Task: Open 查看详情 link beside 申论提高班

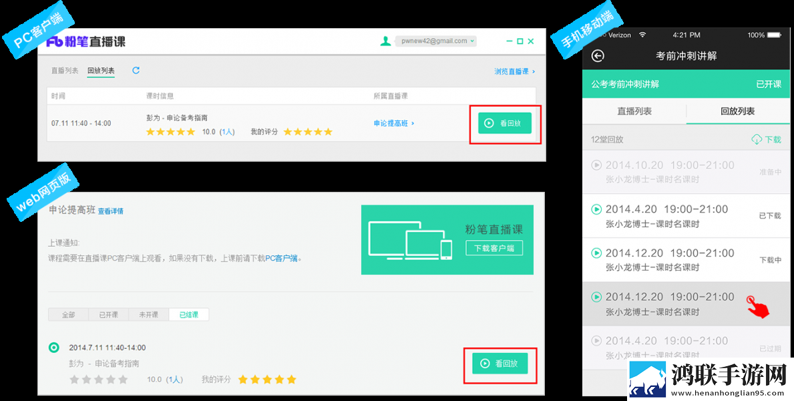Action: (x=110, y=211)
